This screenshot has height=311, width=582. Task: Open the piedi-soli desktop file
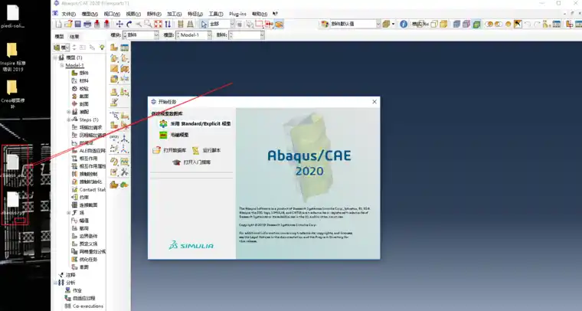12,17
